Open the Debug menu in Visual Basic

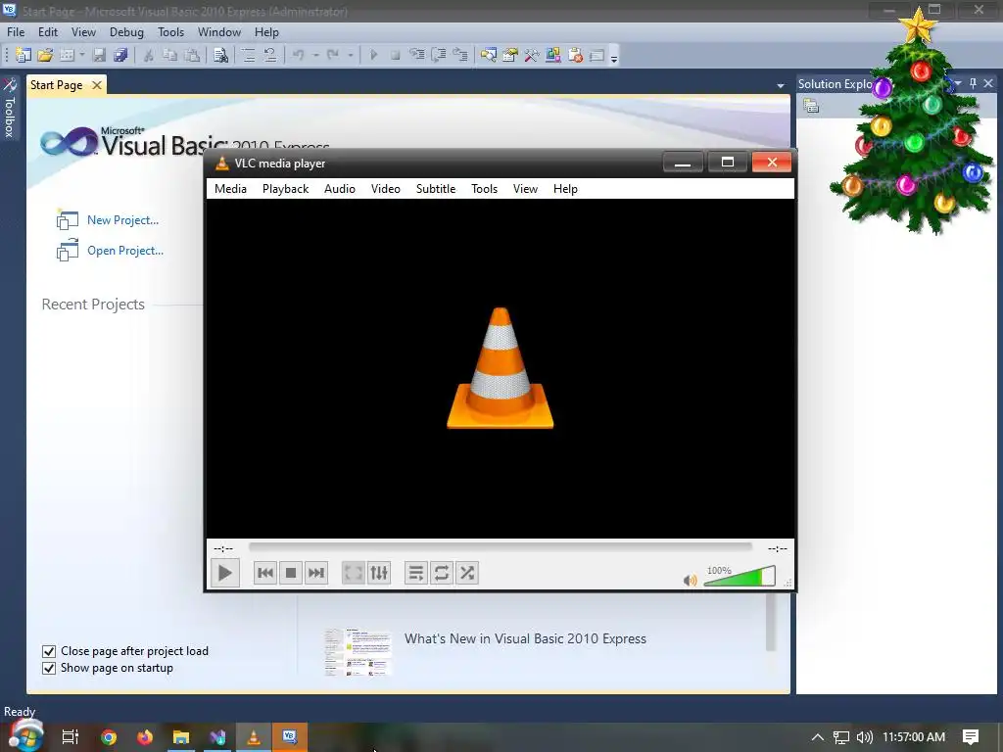click(126, 32)
